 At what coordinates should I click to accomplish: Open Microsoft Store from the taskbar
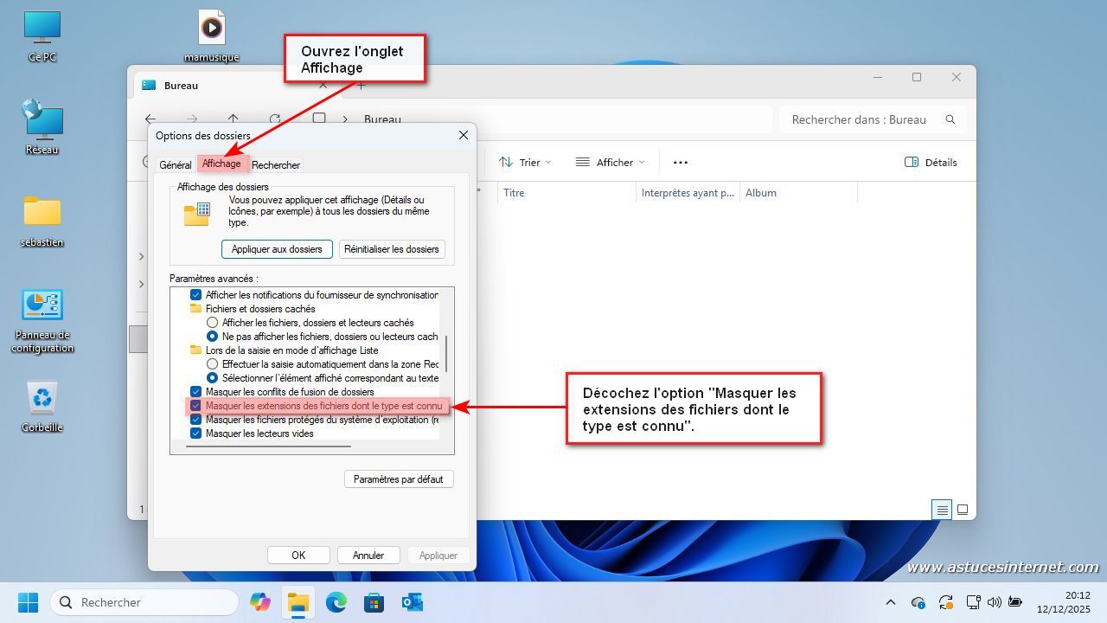coord(374,602)
